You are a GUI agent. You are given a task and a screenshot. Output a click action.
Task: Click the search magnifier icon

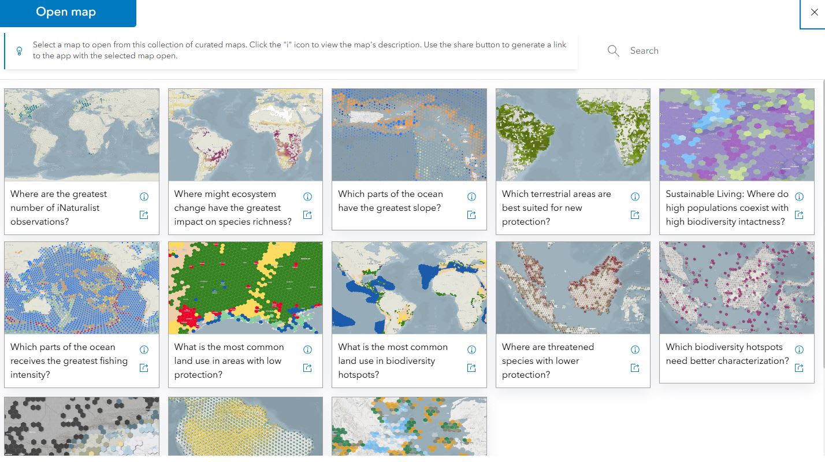click(613, 51)
